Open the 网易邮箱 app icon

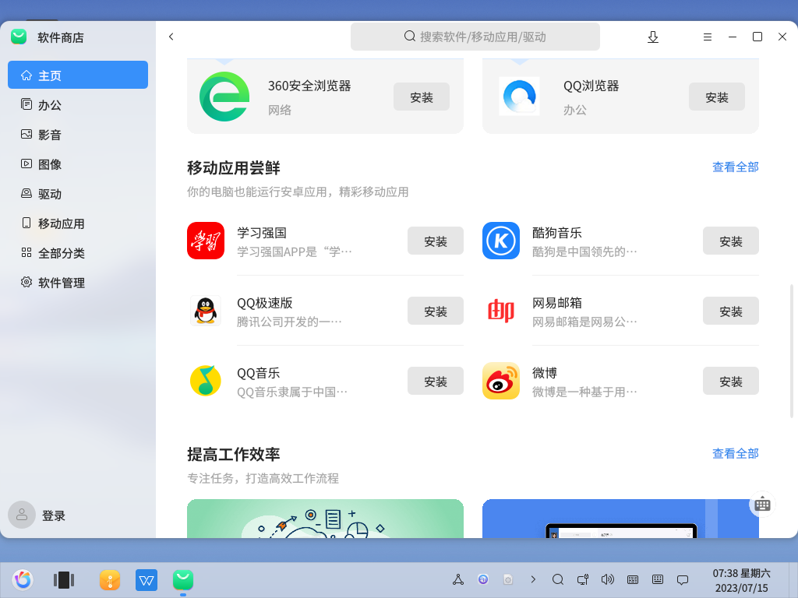(x=501, y=311)
